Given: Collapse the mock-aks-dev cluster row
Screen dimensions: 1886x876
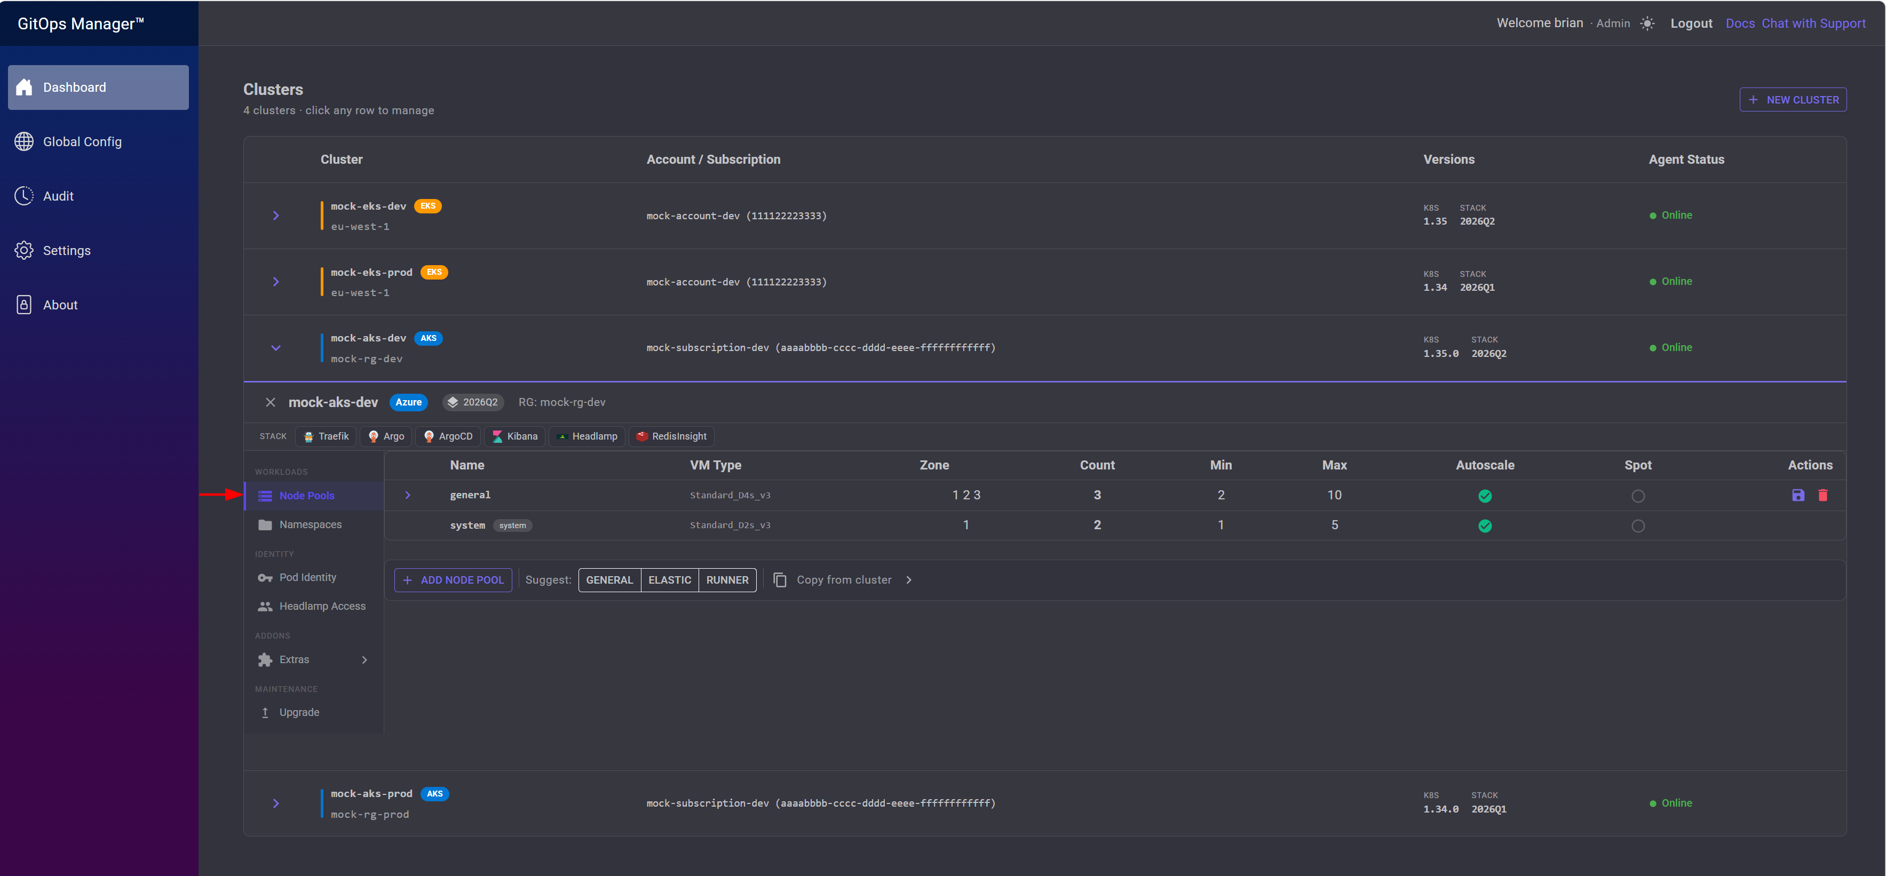Looking at the screenshot, I should click(276, 348).
